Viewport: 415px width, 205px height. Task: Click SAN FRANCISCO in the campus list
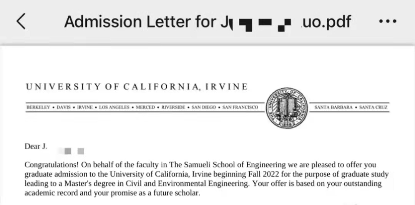pos(240,107)
